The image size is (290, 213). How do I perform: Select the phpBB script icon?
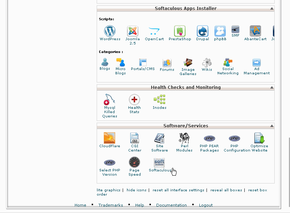[220, 31]
